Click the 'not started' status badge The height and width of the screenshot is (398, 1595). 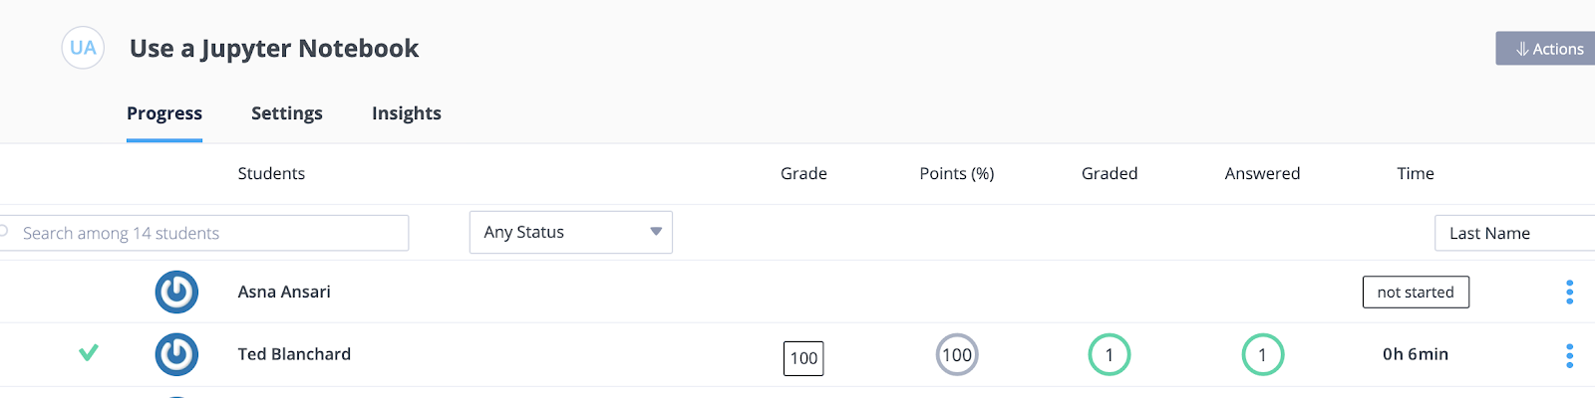click(x=1416, y=292)
